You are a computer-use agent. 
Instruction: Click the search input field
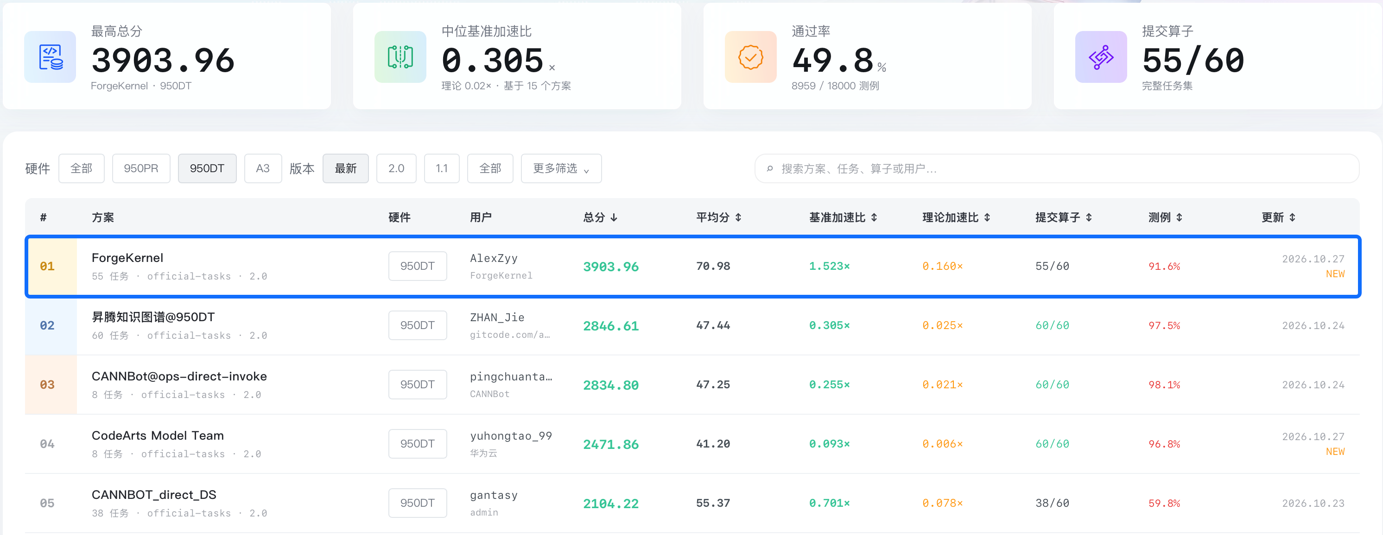tap(1057, 169)
